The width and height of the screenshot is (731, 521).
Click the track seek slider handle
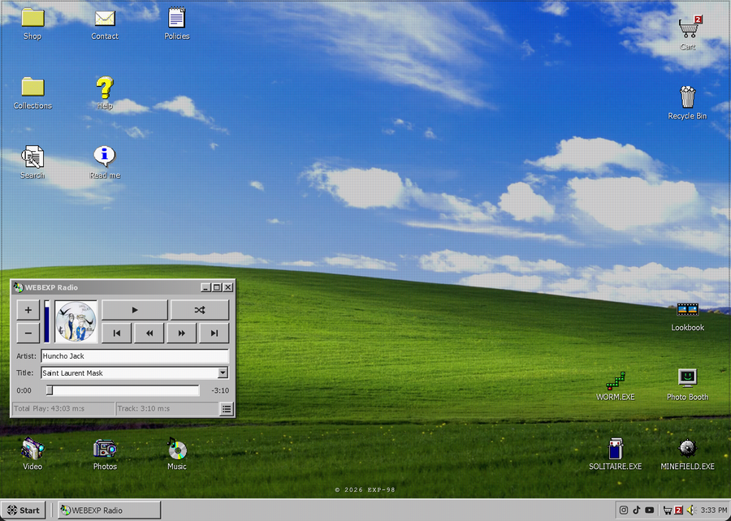(50, 390)
